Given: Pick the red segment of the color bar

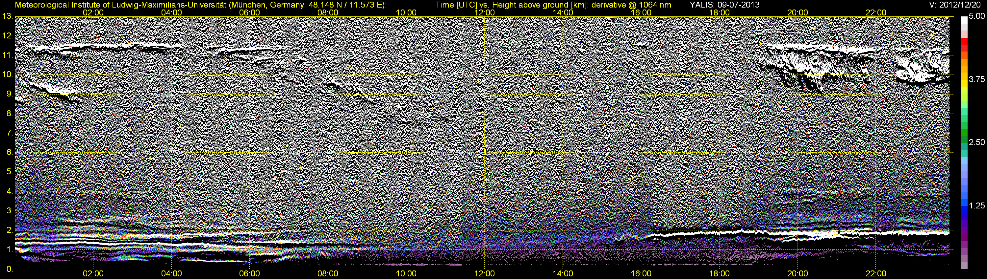Looking at the screenshot, I should click(x=964, y=41).
